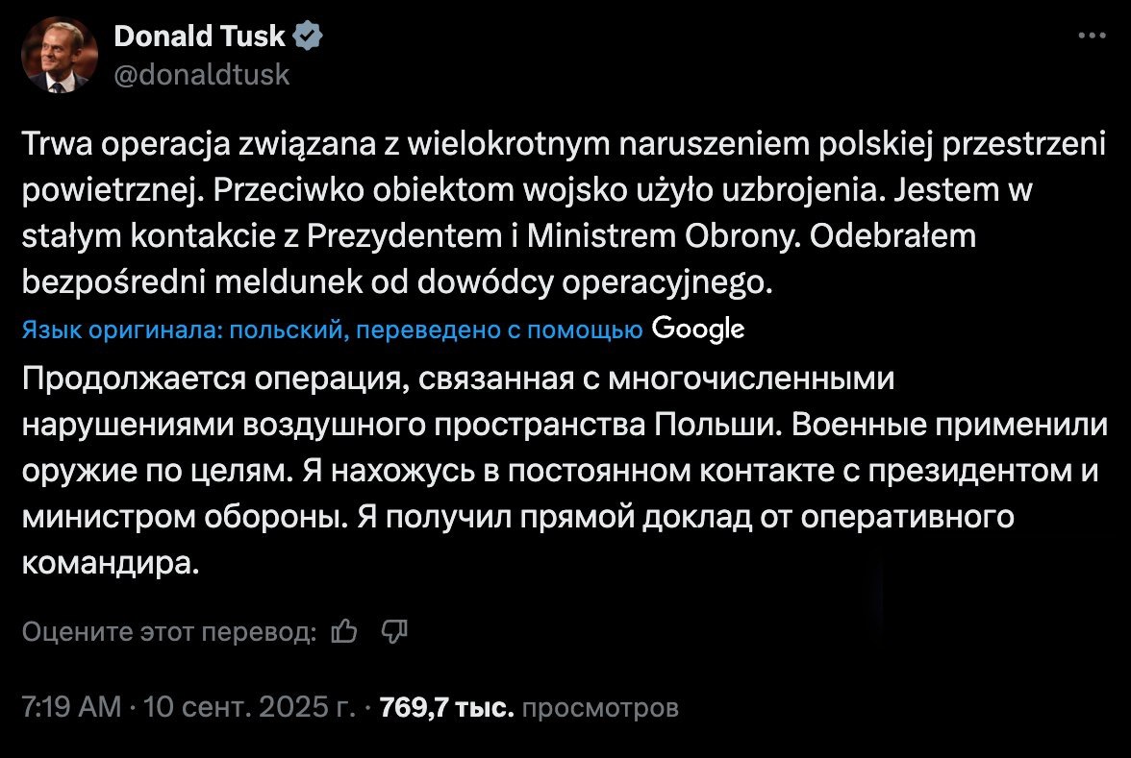
Task: Open the @donaldtusk handle link
Action: click(202, 75)
